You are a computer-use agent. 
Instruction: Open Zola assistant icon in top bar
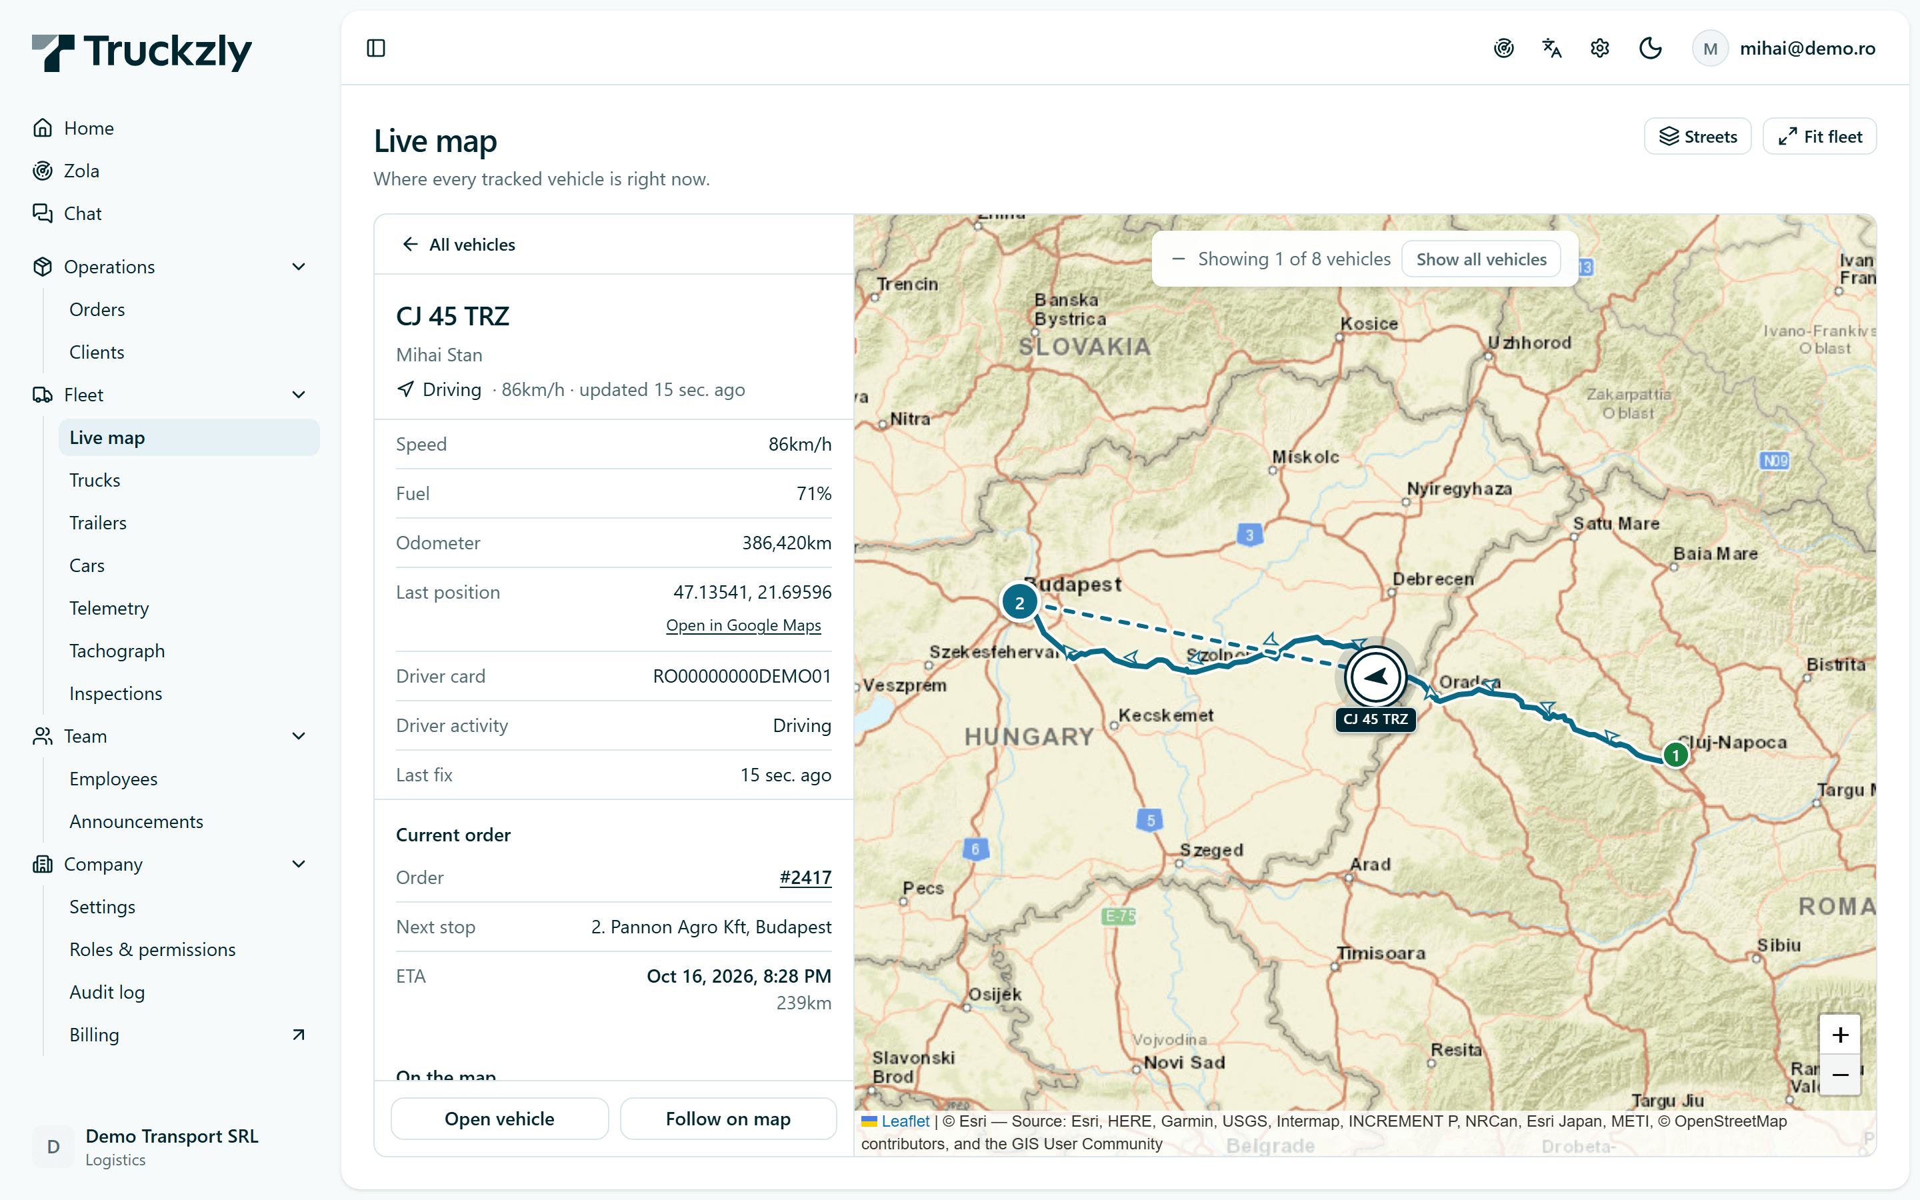point(1503,49)
